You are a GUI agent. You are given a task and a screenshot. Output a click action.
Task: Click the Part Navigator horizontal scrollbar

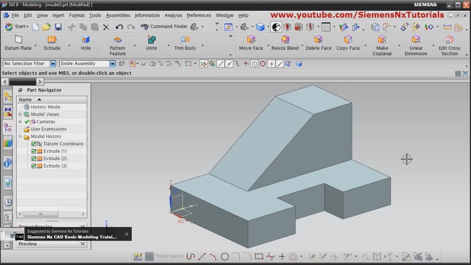click(40, 214)
